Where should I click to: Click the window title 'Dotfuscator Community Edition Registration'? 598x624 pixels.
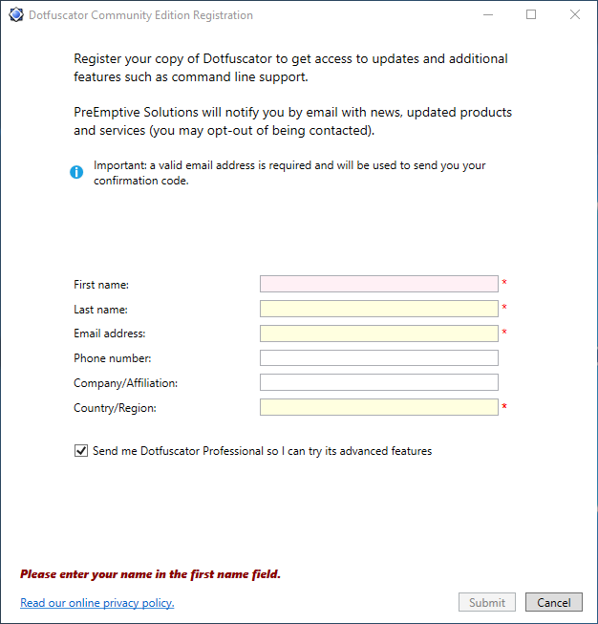pyautogui.click(x=140, y=15)
